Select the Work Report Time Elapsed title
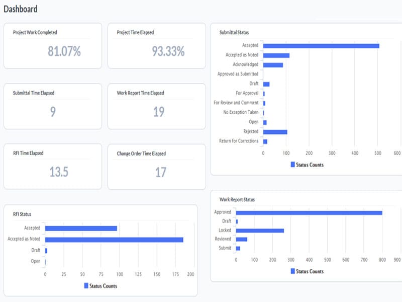402x302 pixels. pyautogui.click(x=140, y=93)
